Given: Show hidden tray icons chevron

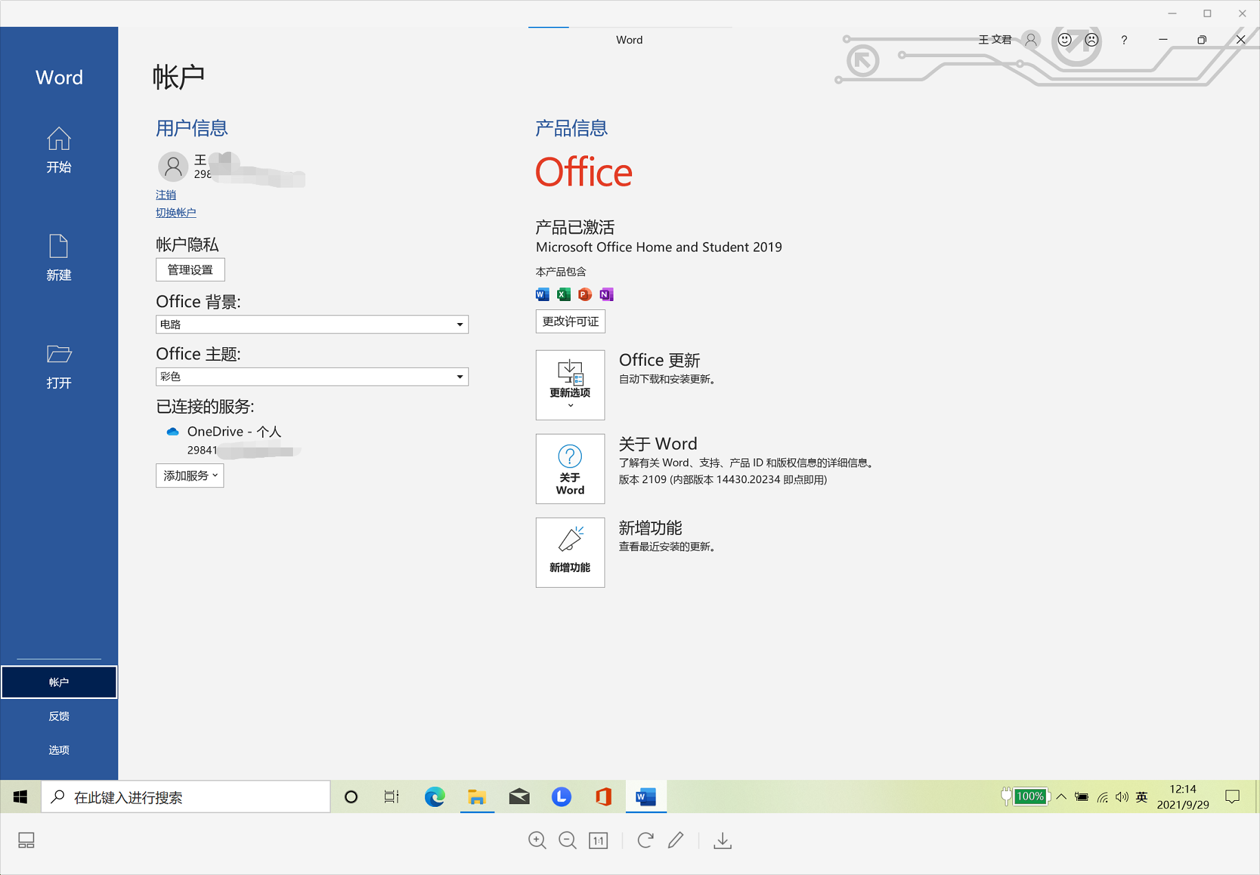Looking at the screenshot, I should 1062,797.
